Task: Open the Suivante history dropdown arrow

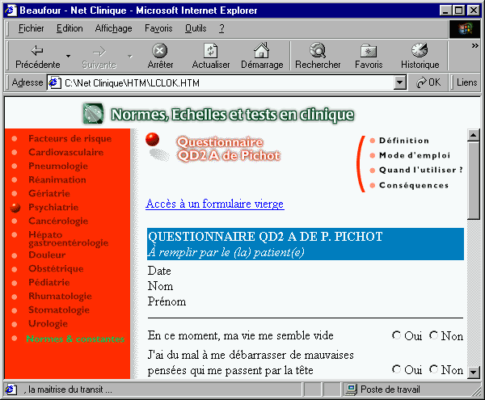Action: click(x=130, y=57)
